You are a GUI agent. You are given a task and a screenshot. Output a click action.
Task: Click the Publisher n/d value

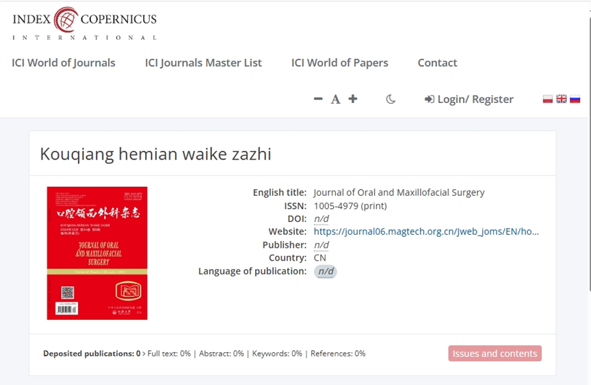click(x=321, y=245)
